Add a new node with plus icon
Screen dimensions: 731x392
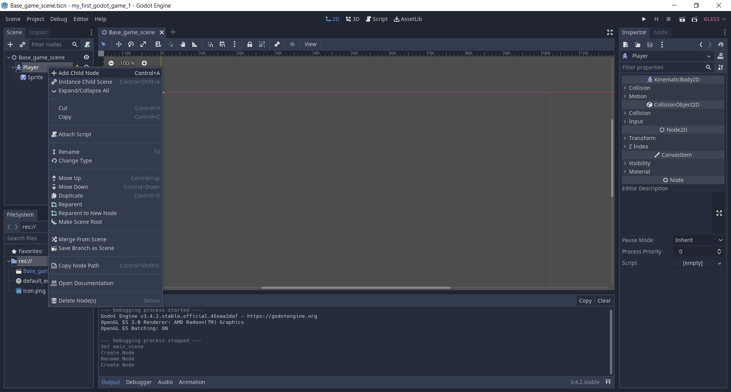pos(10,45)
